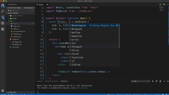Open yarn.lock file
169x95 pixels.
[21, 47]
